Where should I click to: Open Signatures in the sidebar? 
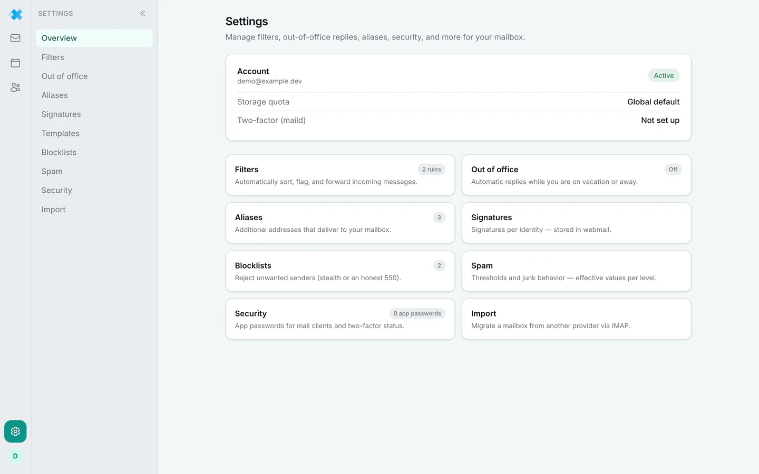coord(94,114)
